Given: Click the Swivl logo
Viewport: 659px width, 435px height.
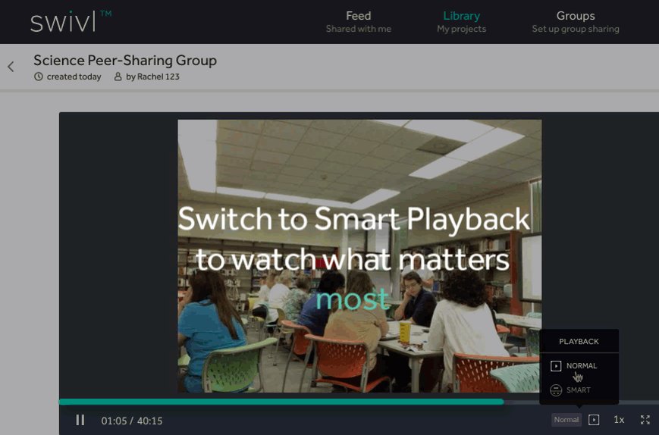Looking at the screenshot, I should pyautogui.click(x=71, y=21).
